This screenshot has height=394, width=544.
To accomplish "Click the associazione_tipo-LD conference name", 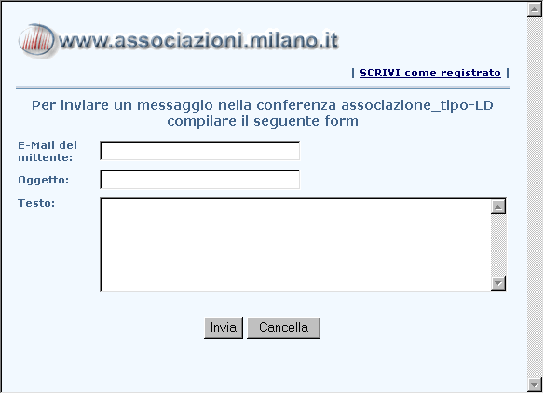I will tap(417, 105).
